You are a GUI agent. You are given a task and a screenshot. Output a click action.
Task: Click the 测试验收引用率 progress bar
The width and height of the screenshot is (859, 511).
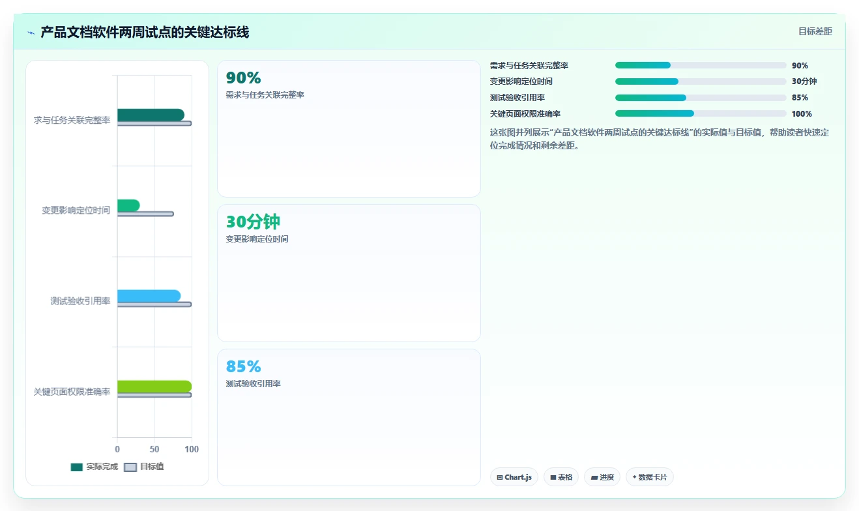[701, 98]
